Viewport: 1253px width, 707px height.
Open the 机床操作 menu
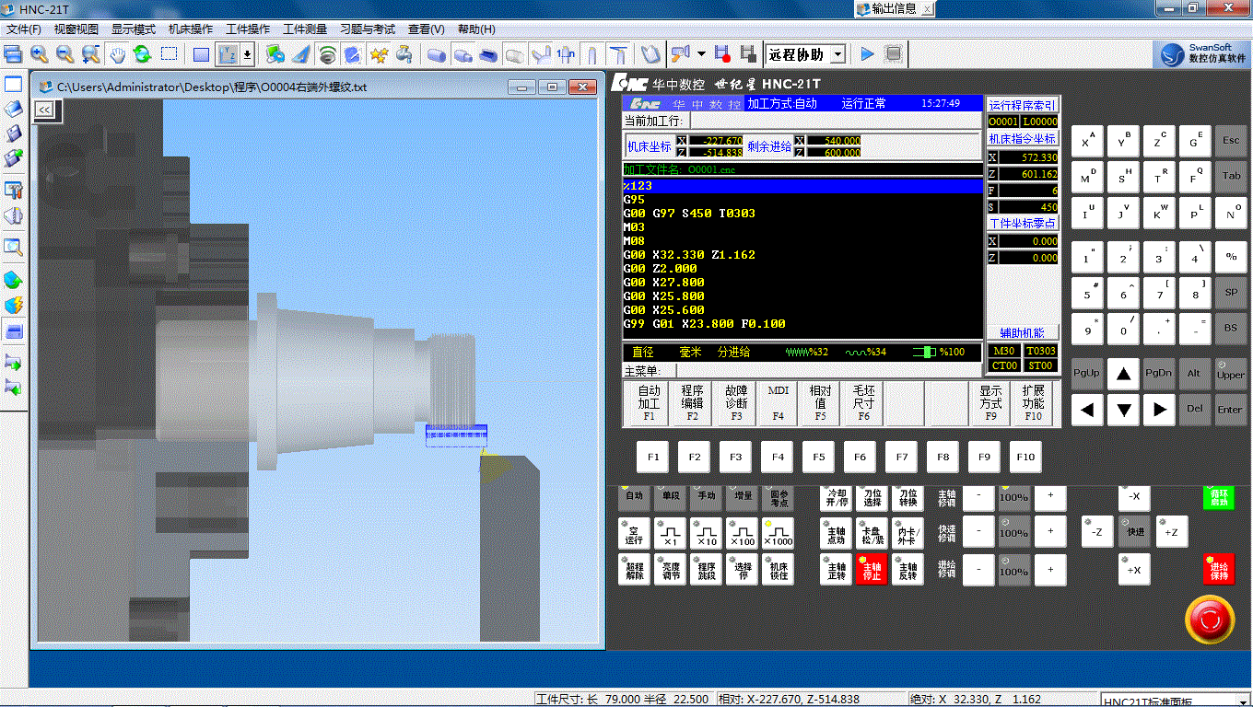coord(191,29)
